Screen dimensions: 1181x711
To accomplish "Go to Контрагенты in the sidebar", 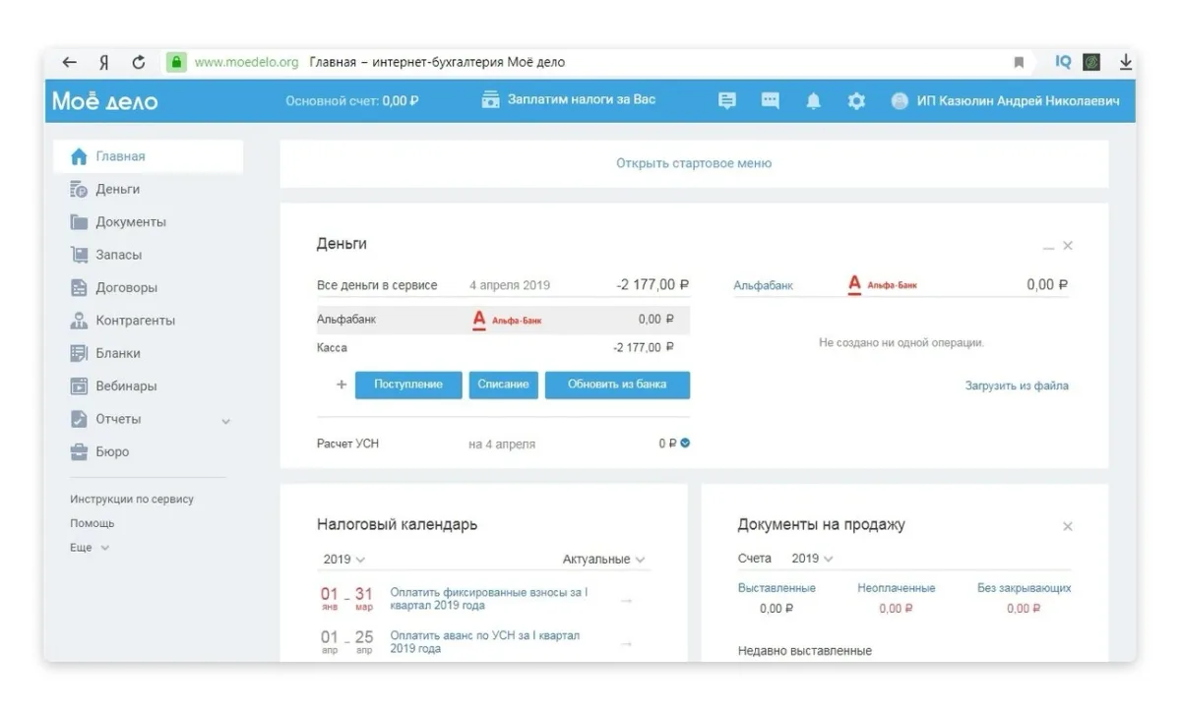I will point(135,321).
